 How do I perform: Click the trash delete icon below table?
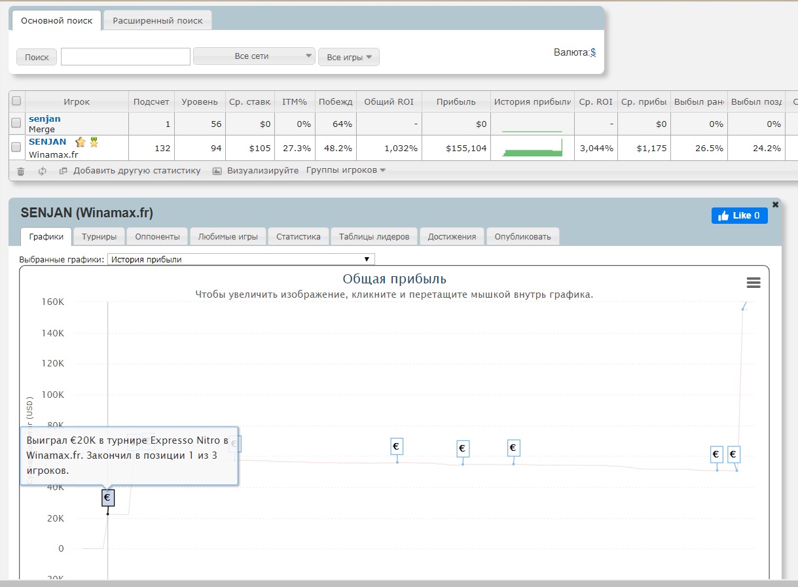pyautogui.click(x=21, y=171)
